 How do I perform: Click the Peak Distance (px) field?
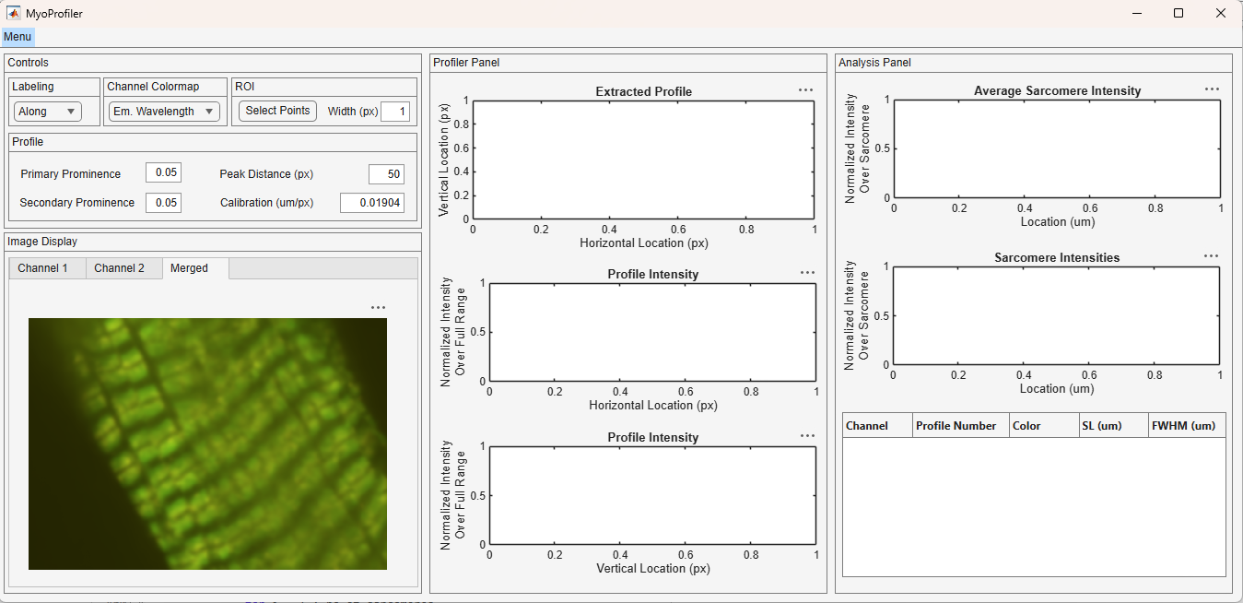pos(386,174)
